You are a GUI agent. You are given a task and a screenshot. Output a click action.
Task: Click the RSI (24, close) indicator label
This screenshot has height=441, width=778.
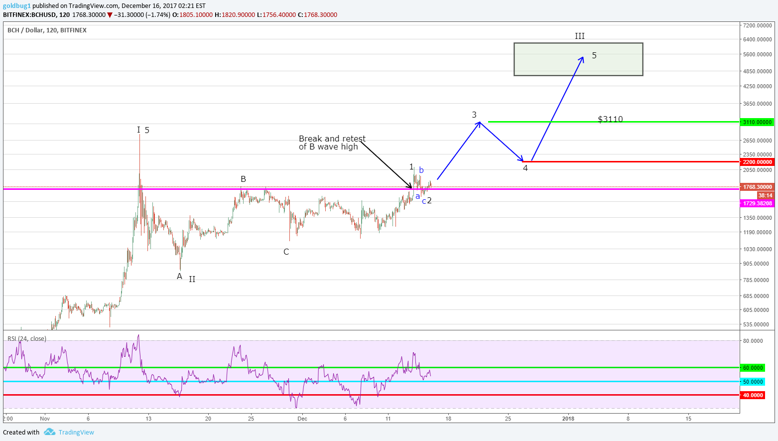point(27,339)
